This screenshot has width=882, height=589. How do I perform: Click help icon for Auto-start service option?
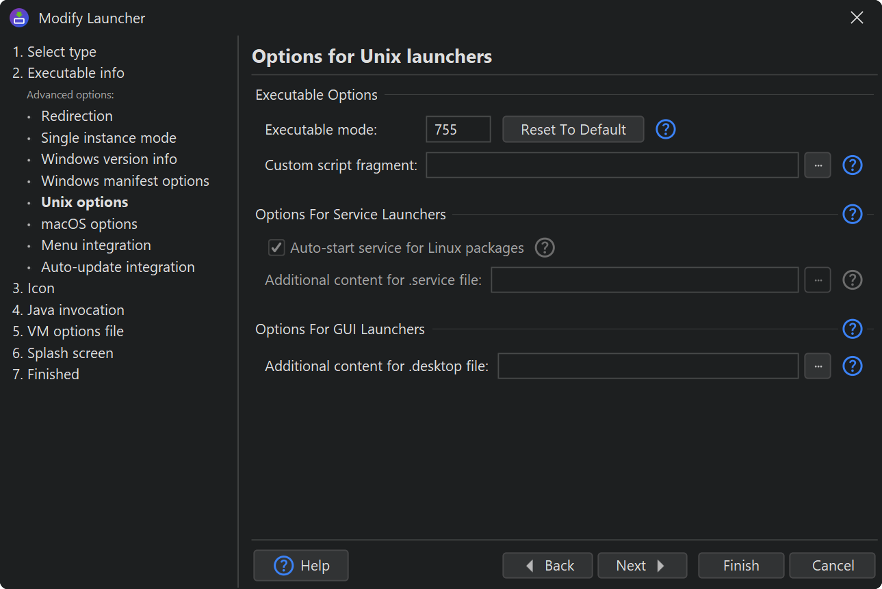pos(544,247)
